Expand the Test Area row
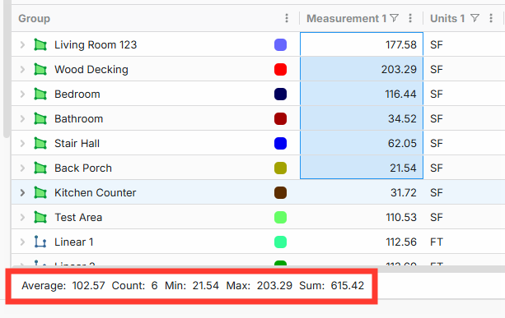Image resolution: width=505 pixels, height=318 pixels. (x=22, y=218)
